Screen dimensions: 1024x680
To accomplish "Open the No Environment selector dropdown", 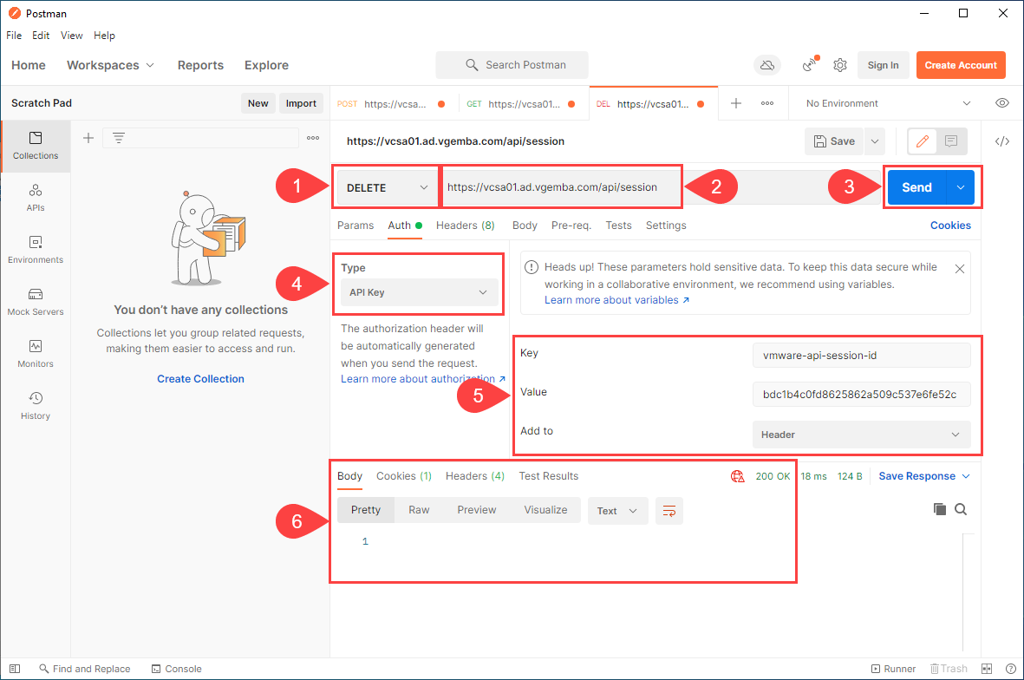I will coord(888,103).
